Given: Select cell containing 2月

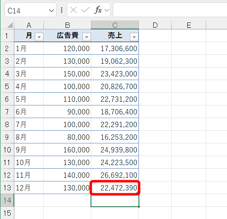Looking at the screenshot, I should (29, 61).
